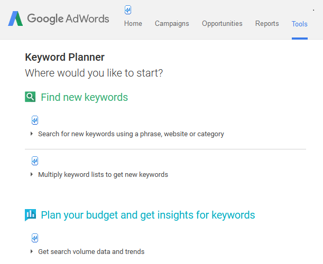Click "Multiply keyword lists to get new keywords"
The width and height of the screenshot is (323, 264).
pos(103,175)
